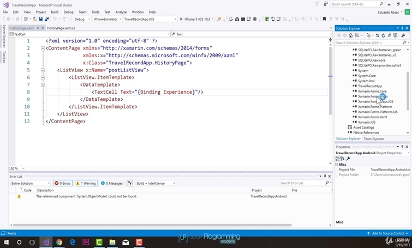Pin the Error List panel
Viewport: 412px width, 248px height.
tap(325, 176)
